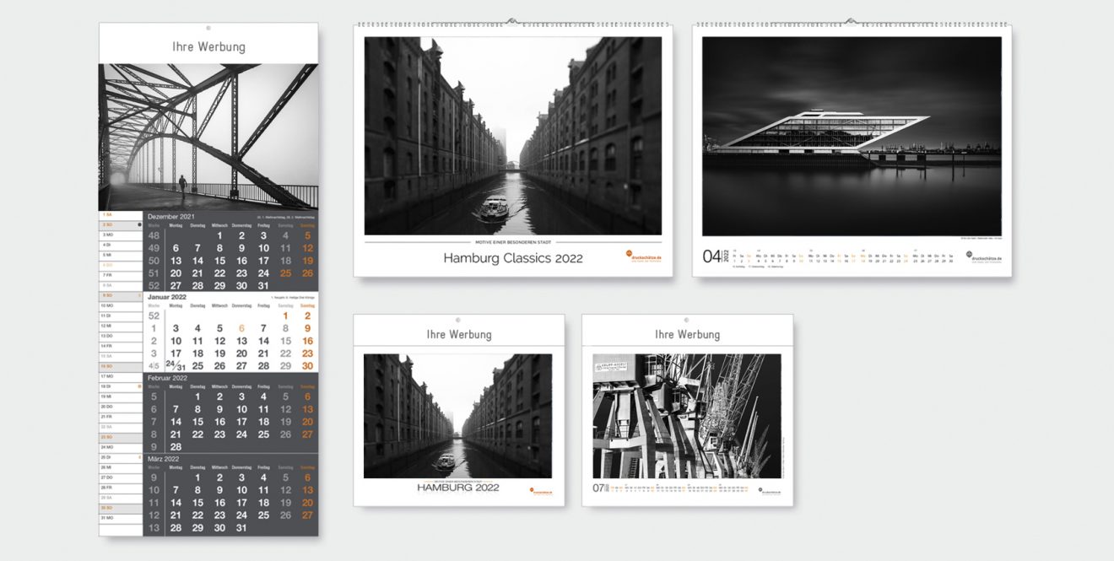
Task: Select the canal photo on HAMBURG 2022 calendar
Action: pos(458,416)
